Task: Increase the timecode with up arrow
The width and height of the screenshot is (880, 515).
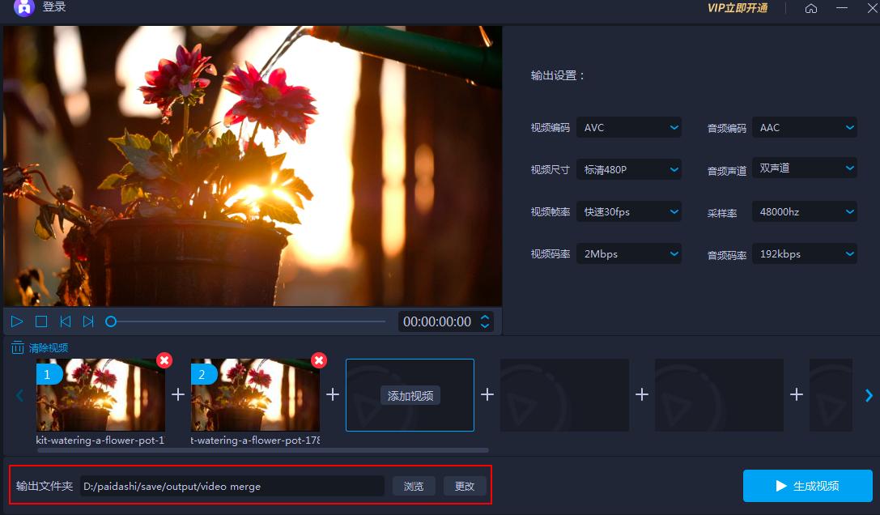Action: 485,317
